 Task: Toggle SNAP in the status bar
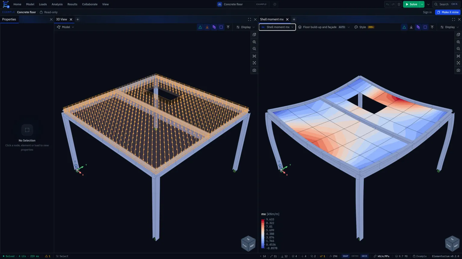(345, 256)
